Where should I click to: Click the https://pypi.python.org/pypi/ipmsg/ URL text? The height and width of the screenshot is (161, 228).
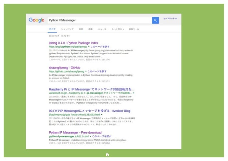click(x=68, y=47)
